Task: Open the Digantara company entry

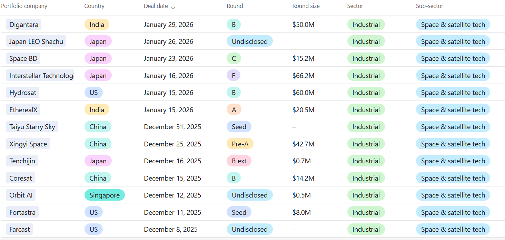Action: [x=24, y=25]
